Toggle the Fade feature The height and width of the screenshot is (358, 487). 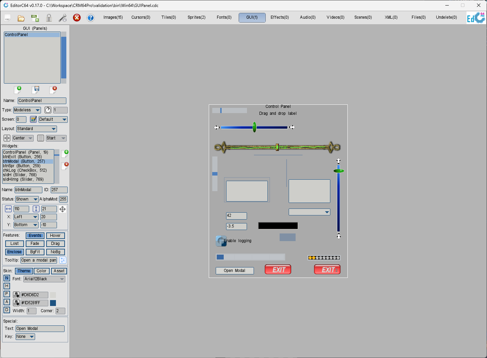click(35, 244)
